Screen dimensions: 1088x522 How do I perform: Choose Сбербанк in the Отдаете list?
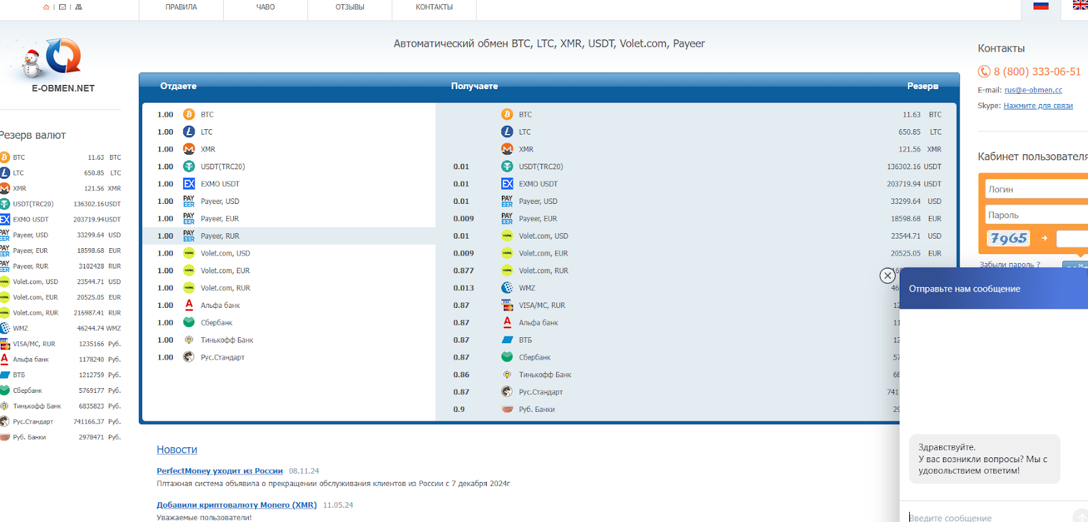point(216,323)
